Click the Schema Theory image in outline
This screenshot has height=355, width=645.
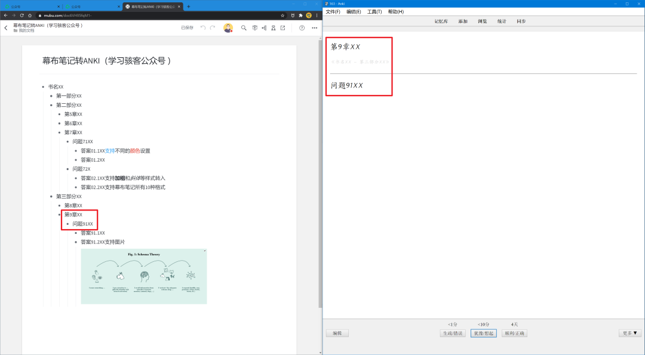point(143,276)
